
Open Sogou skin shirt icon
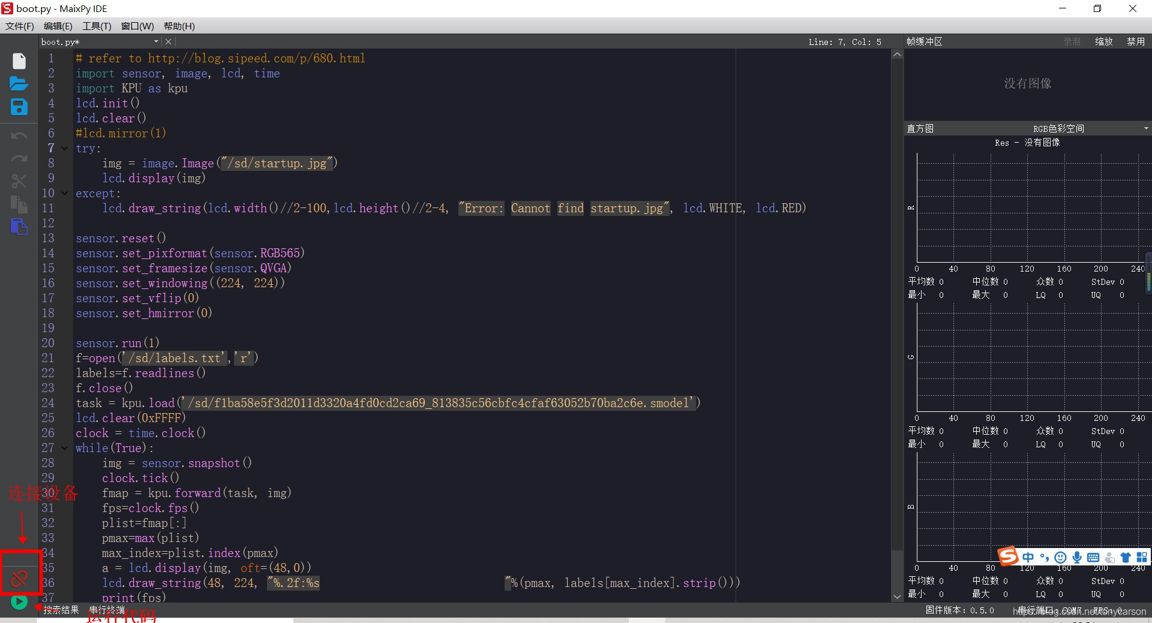click(1126, 557)
